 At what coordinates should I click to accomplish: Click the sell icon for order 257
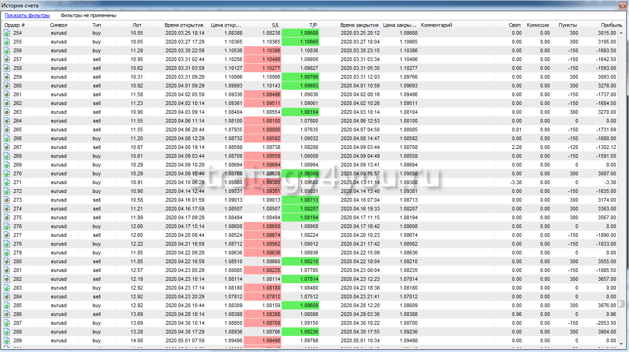pos(7,59)
